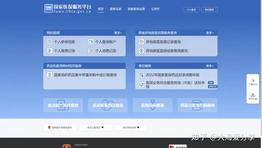Click the 药品和医用耗材招采服务 panel header
Viewport: 262px width, 148px height.
coord(84,66)
